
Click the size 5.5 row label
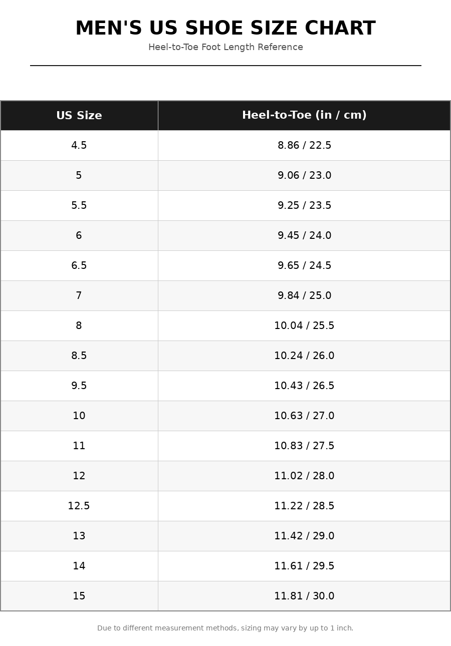[x=79, y=206]
